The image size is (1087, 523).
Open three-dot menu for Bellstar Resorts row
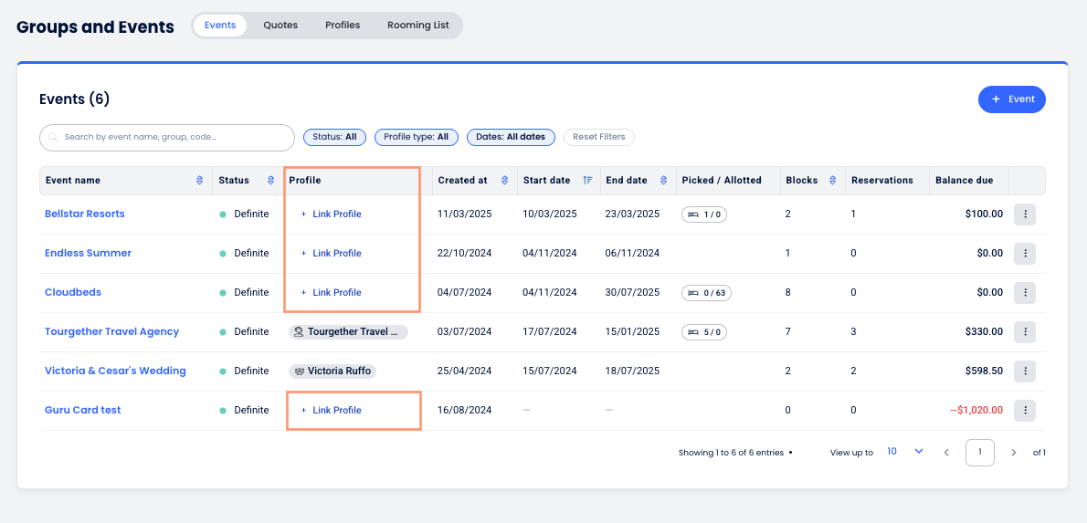[1025, 214]
